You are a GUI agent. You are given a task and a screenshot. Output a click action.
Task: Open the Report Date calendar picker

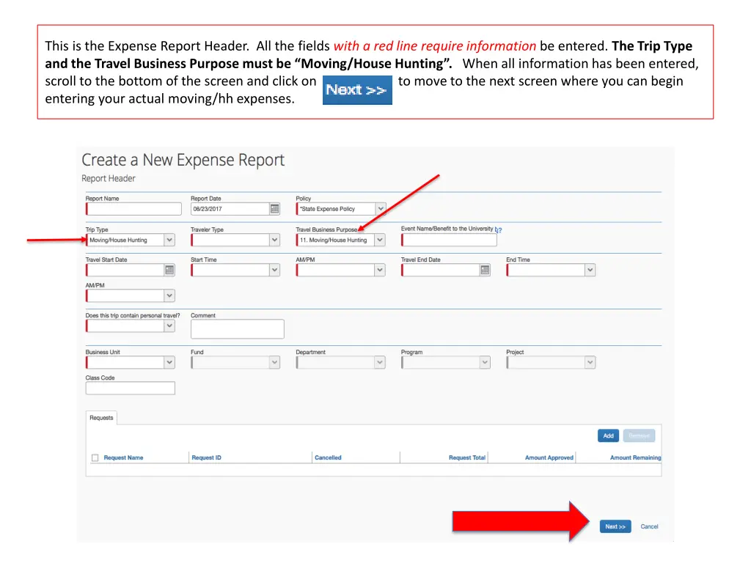pyautogui.click(x=274, y=209)
